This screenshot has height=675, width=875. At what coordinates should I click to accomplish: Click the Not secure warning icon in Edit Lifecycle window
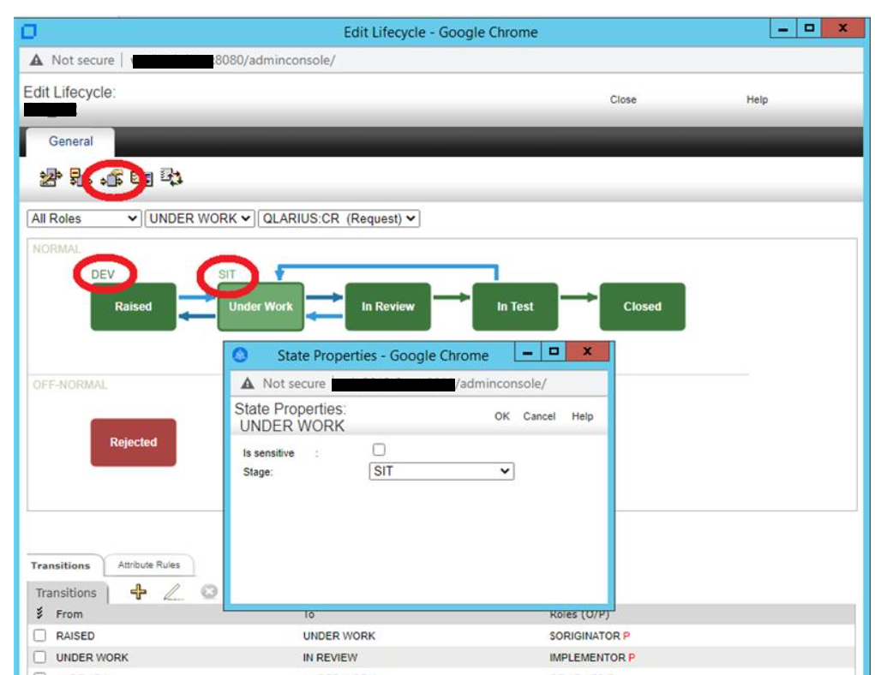pos(36,60)
